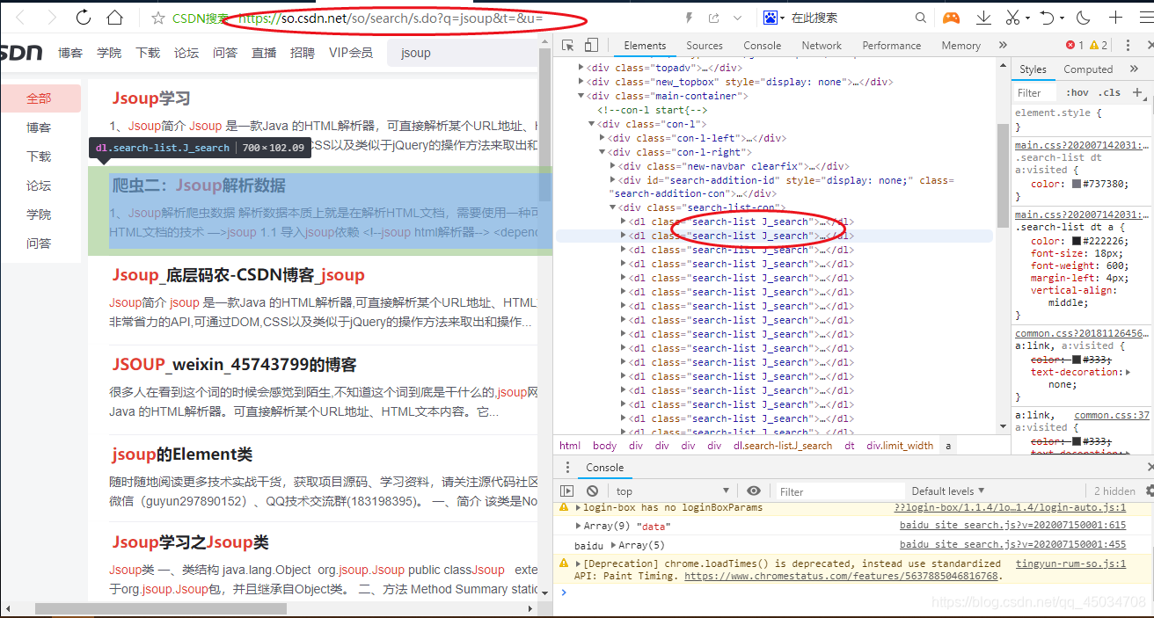Click the CSDN search box containing jsoup
The width and height of the screenshot is (1154, 618).
pos(462,53)
